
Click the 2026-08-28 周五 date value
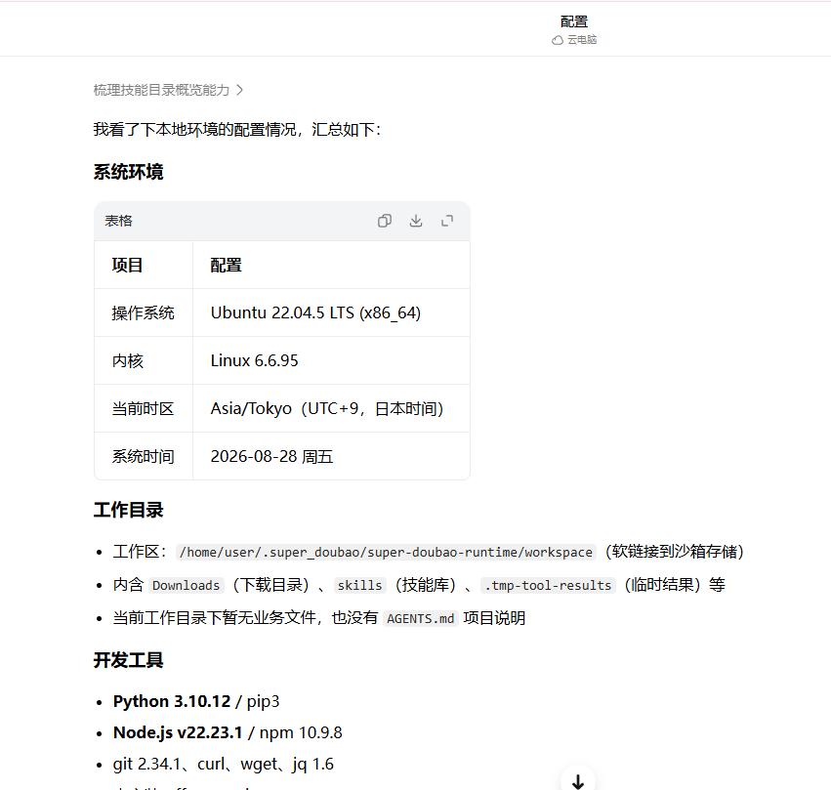tap(271, 456)
